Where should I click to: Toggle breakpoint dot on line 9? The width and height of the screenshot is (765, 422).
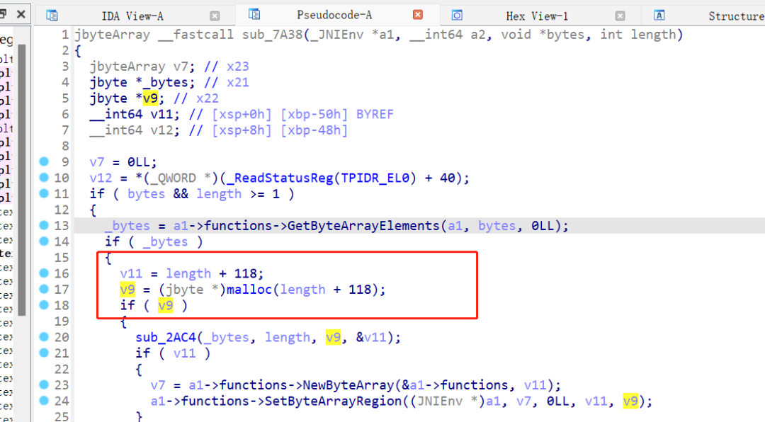click(44, 161)
